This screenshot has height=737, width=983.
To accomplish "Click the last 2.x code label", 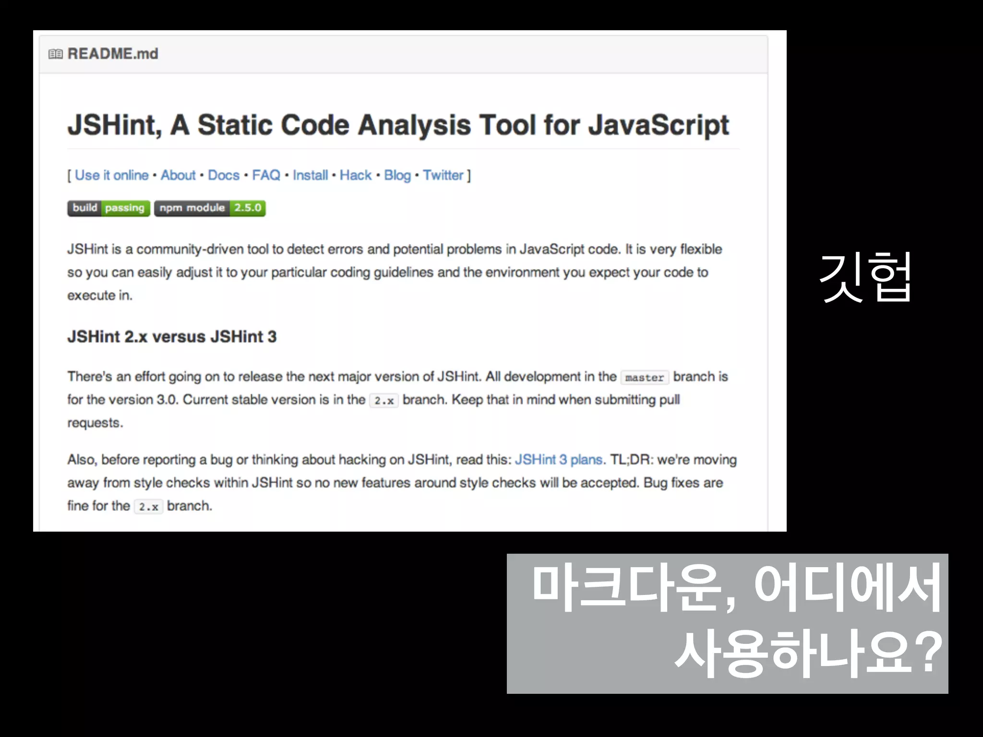I will click(148, 507).
